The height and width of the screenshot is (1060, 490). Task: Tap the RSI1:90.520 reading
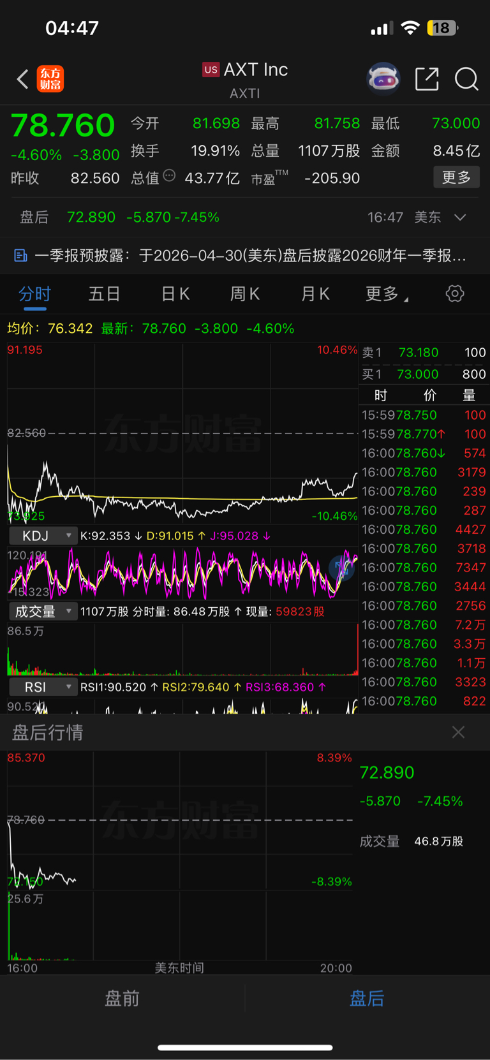point(119,688)
